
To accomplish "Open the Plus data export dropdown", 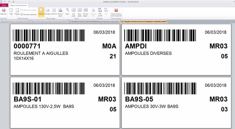I will [x=106, y=12].
